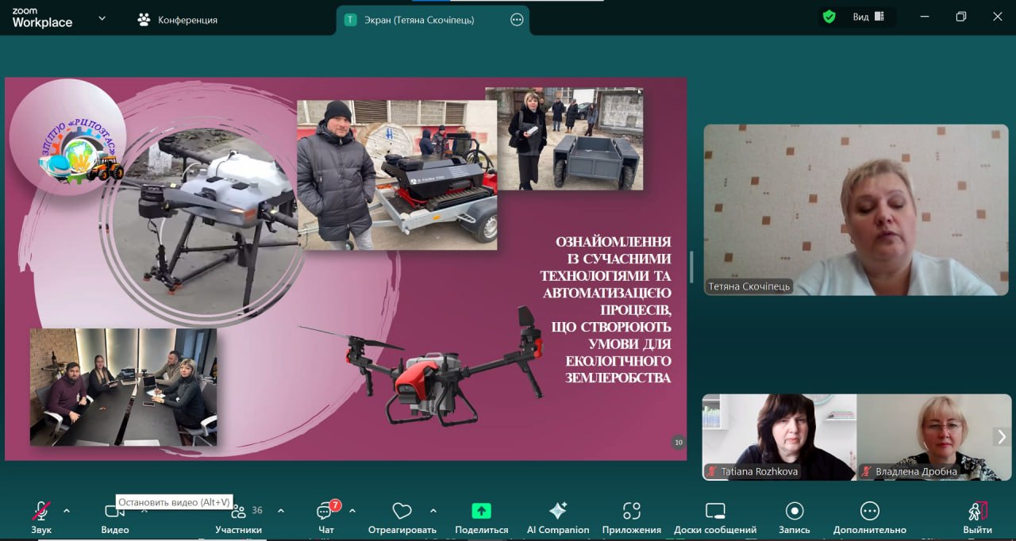Click the green Поделиться share icon

(481, 511)
